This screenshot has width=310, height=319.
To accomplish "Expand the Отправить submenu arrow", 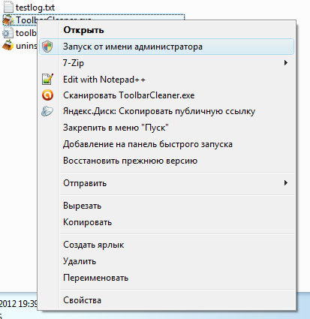I will tap(286, 182).
